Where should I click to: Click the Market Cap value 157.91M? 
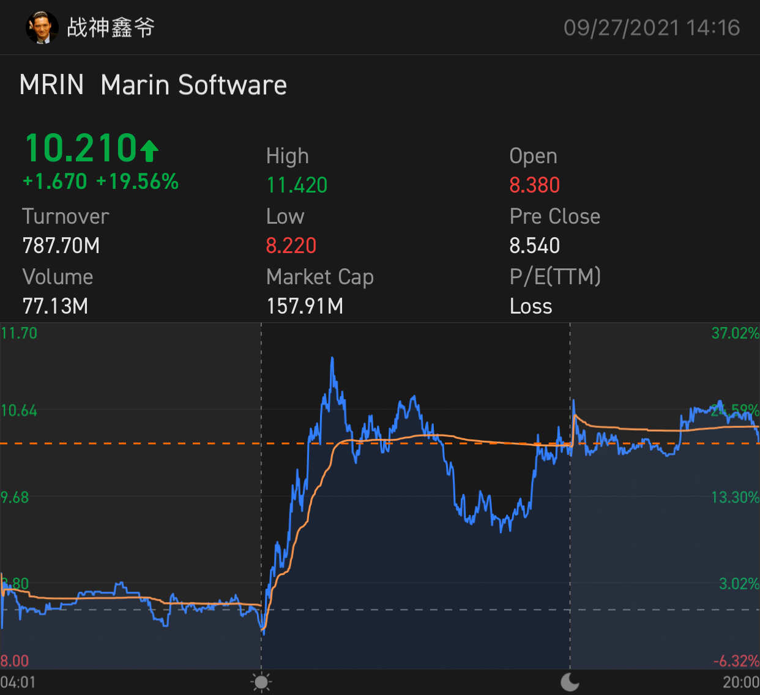coord(305,306)
